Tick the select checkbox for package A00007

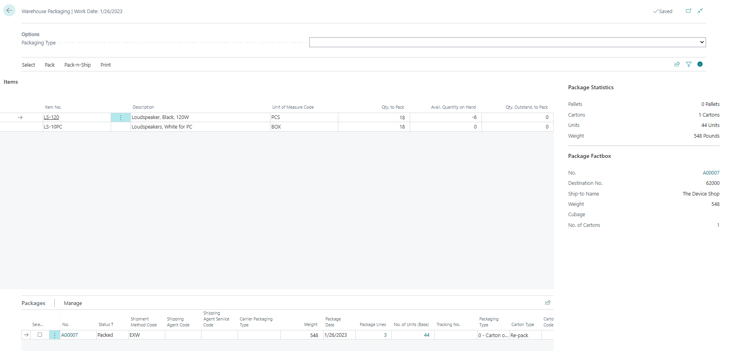40,335
